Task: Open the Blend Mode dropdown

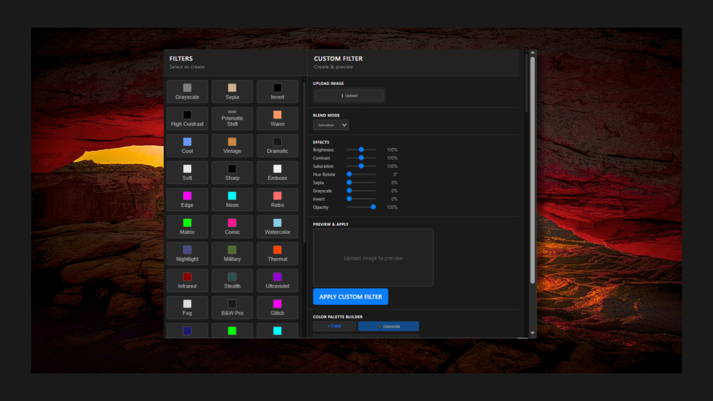Action: coord(330,124)
